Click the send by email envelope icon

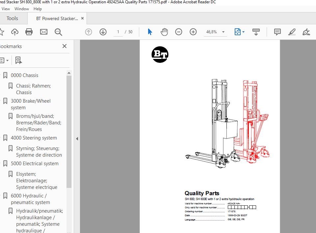click(44, 32)
